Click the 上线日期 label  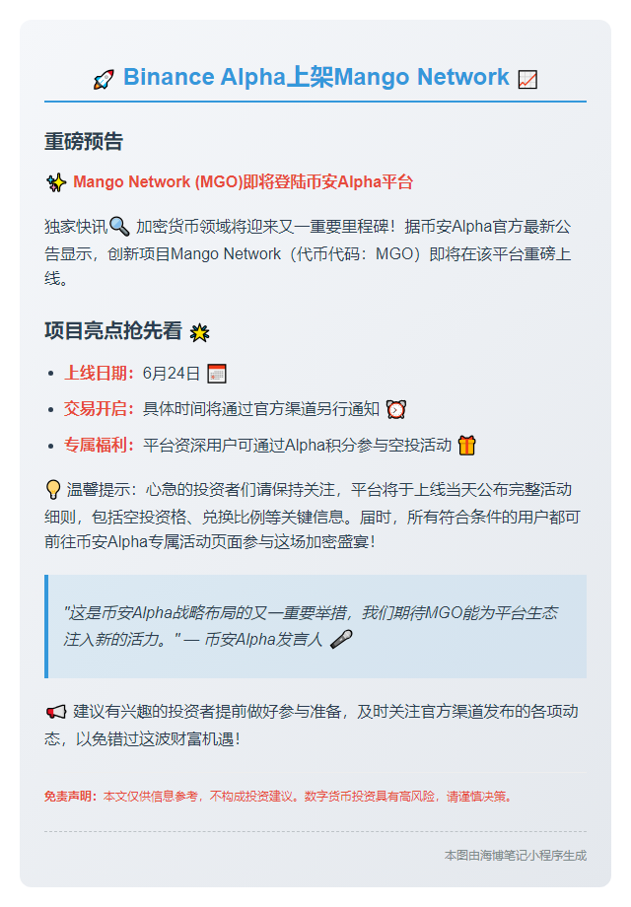coord(99,373)
